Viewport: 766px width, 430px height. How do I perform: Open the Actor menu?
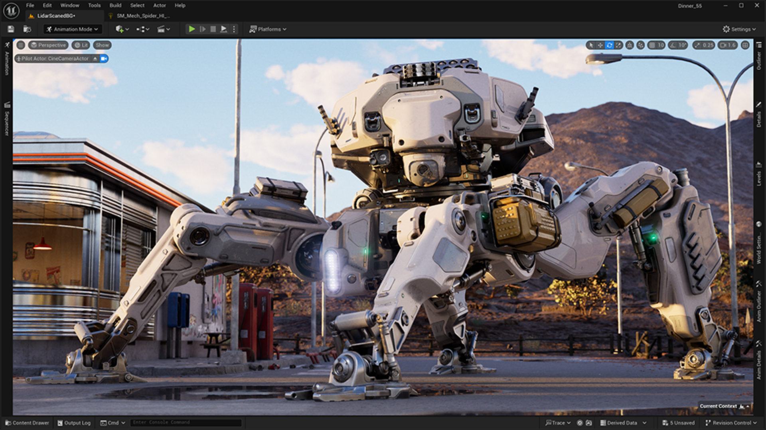(159, 5)
